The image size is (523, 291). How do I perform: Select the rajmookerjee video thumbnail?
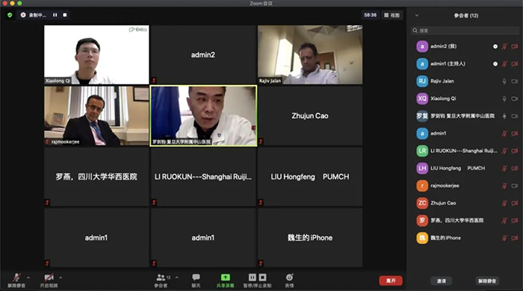(96, 116)
